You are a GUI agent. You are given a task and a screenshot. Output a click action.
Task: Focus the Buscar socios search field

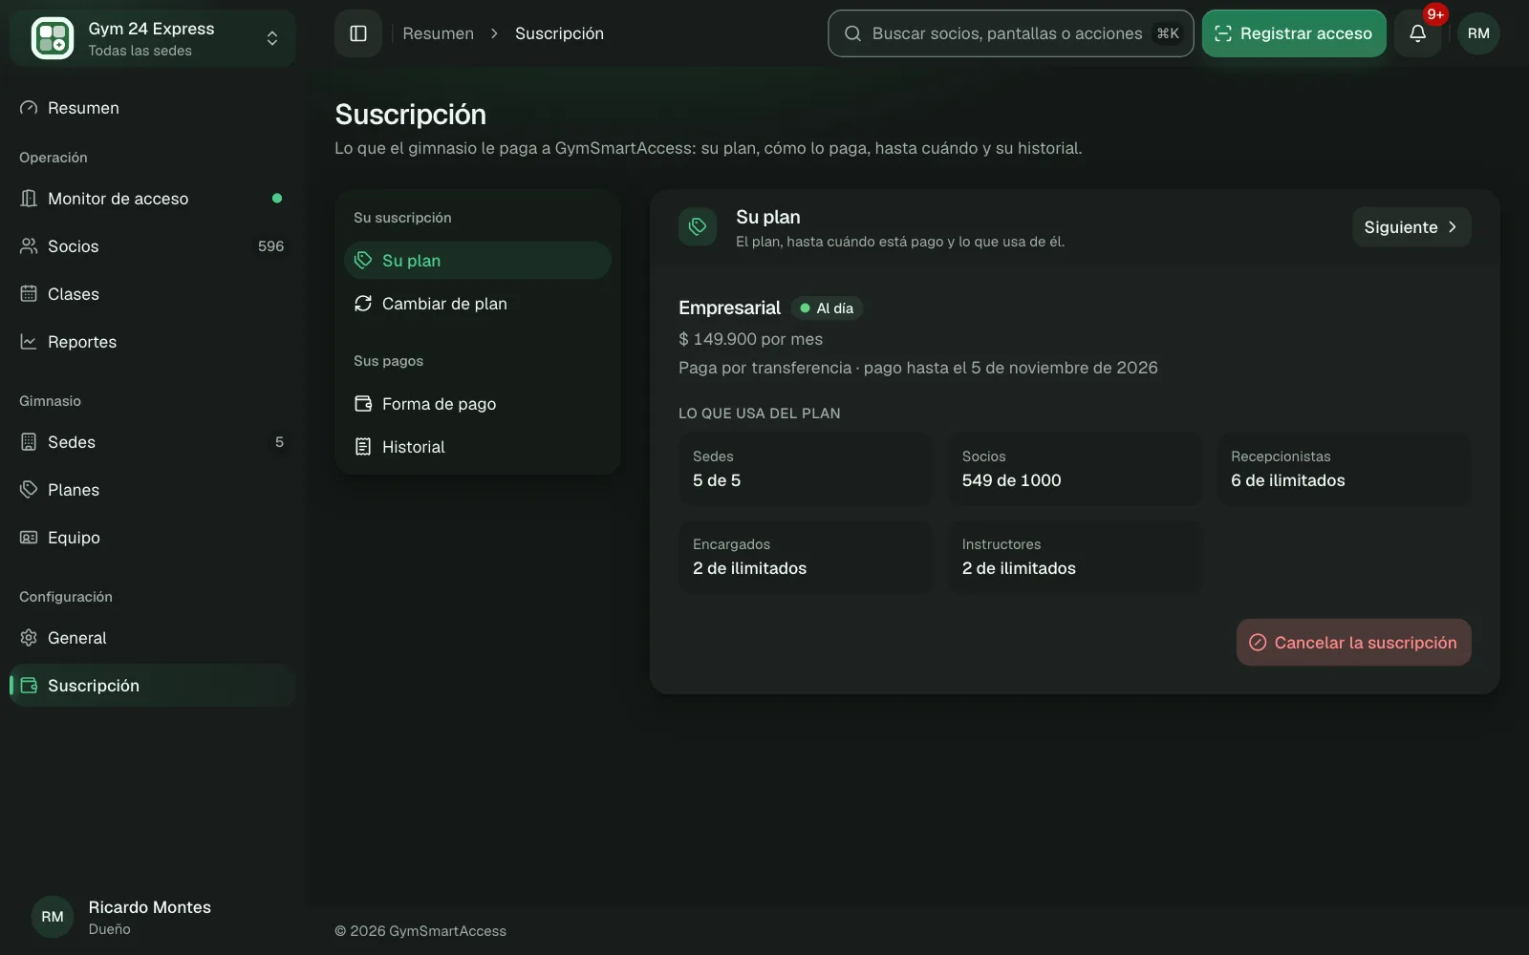(x=1011, y=33)
